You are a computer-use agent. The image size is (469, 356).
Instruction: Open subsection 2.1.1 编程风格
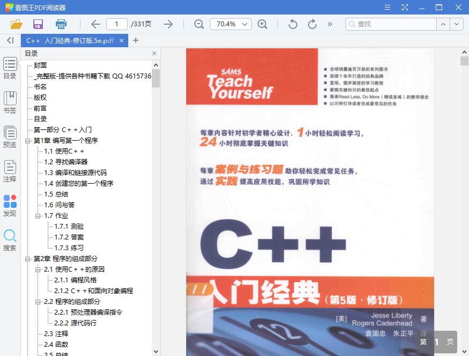click(75, 280)
